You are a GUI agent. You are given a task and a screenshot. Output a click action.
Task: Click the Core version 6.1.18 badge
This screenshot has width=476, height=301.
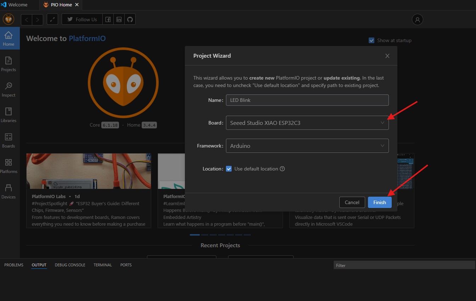click(x=110, y=125)
